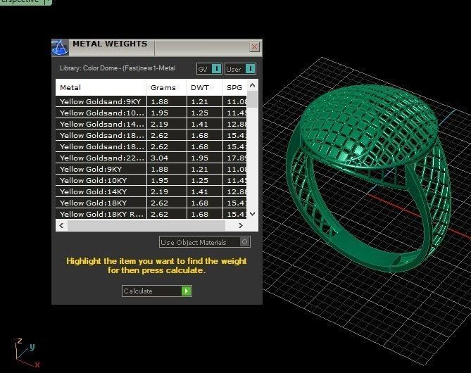The width and height of the screenshot is (471, 373).
Task: Click the table's scroll up arrow
Action: pyautogui.click(x=252, y=85)
